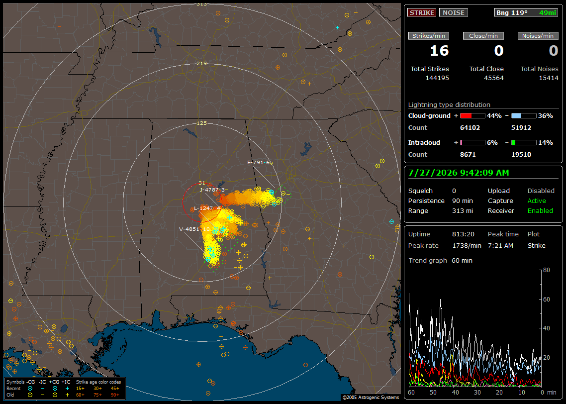This screenshot has height=404, width=566.
Task: Click the Trend graph 60 min setting
Action: coord(440,261)
